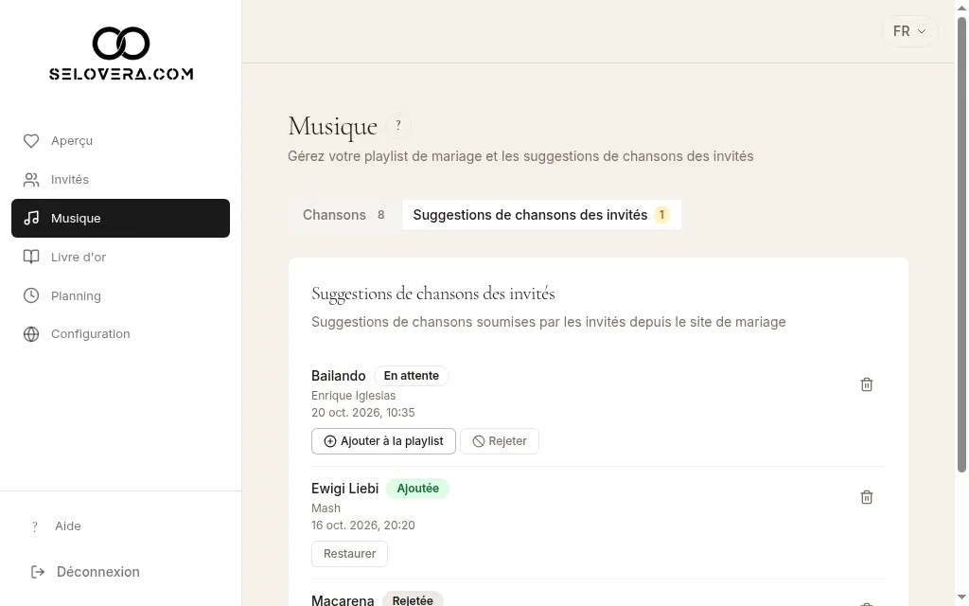The width and height of the screenshot is (969, 606).
Task: Reject the Bailando suggestion
Action: tap(500, 441)
